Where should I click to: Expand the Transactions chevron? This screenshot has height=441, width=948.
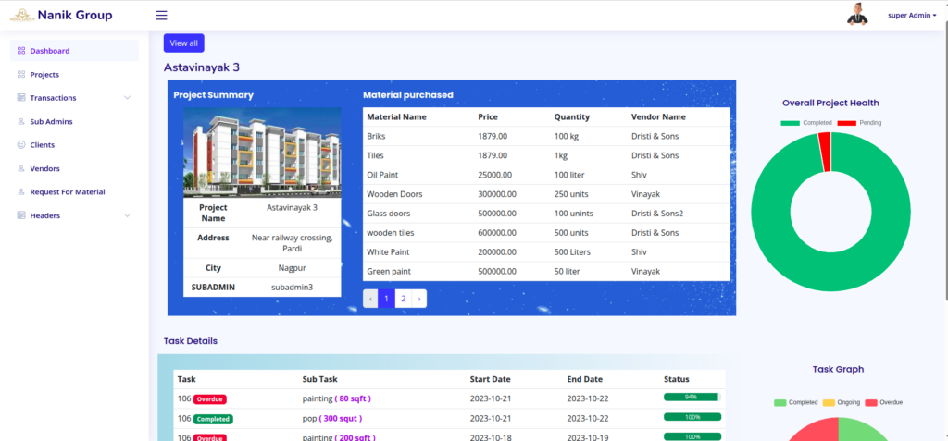pos(127,98)
